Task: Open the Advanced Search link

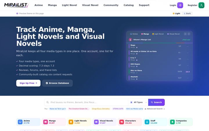Action: point(155,109)
